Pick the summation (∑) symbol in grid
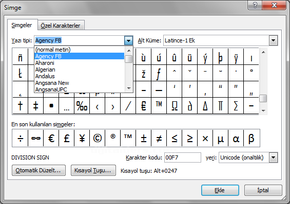This screenshot has width=290, height=204. [236, 106]
